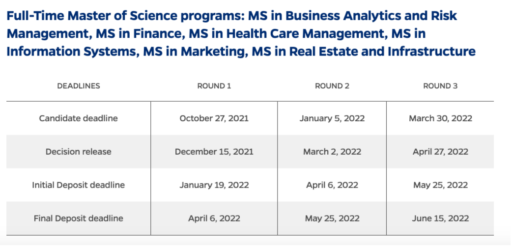
Task: Select Round 3 Initial Deposit date May 25, 2022
Action: click(440, 185)
